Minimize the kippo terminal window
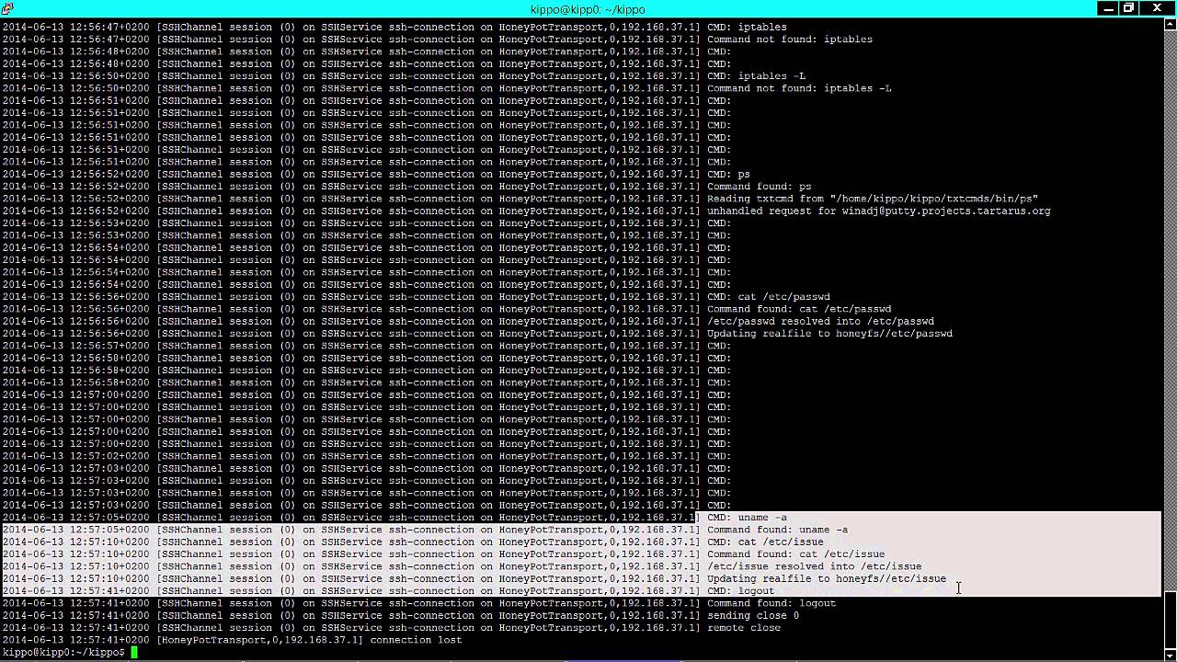 tap(1109, 8)
